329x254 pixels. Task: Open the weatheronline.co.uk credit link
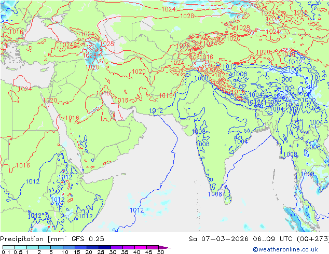[x=285, y=249]
